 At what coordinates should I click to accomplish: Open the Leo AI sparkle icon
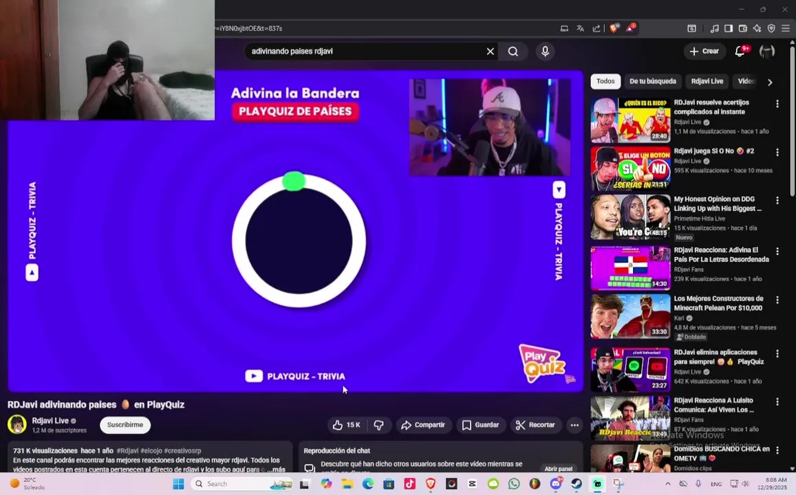point(757,28)
